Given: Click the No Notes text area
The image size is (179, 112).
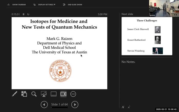Looking at the screenshot, I should point(128,62).
